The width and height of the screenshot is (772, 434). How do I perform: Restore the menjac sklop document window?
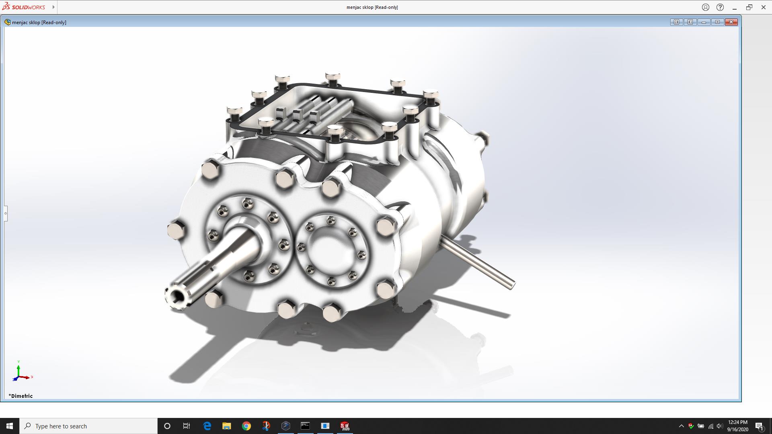click(717, 22)
